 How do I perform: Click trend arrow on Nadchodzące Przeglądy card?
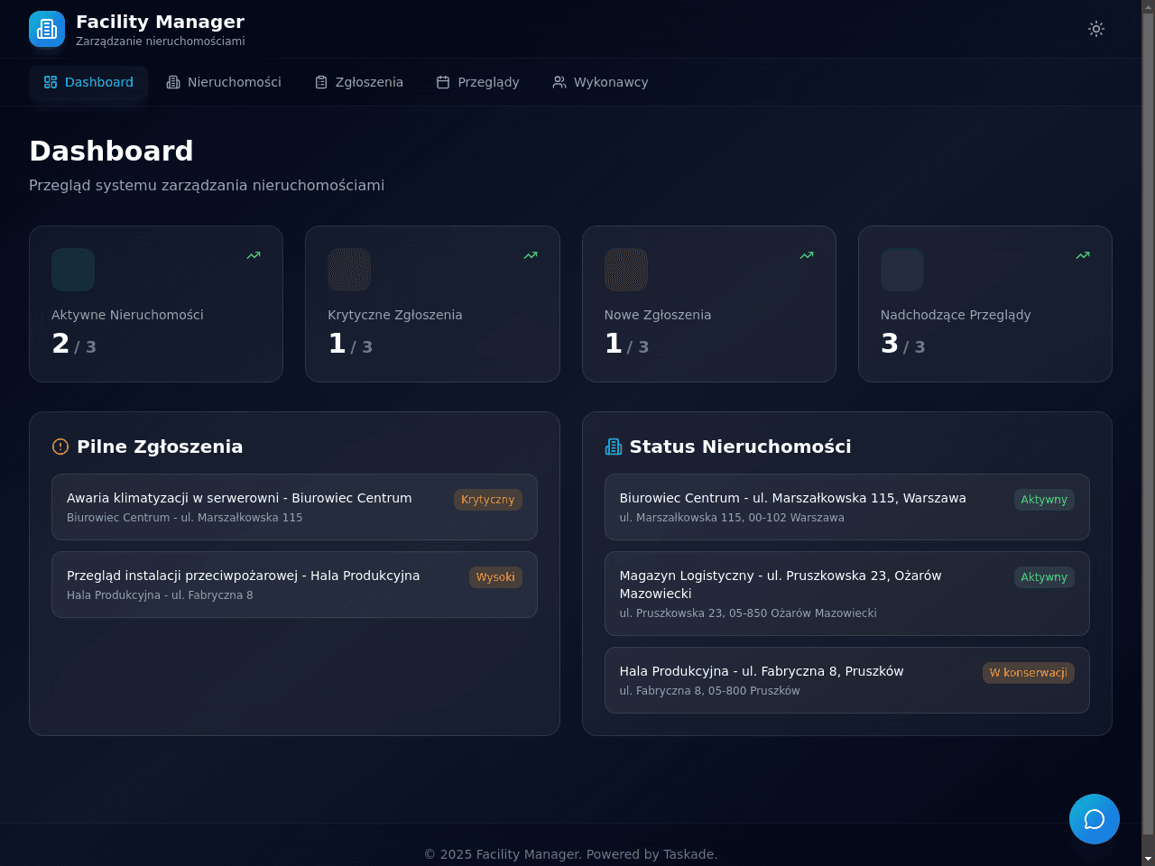pyautogui.click(x=1083, y=255)
